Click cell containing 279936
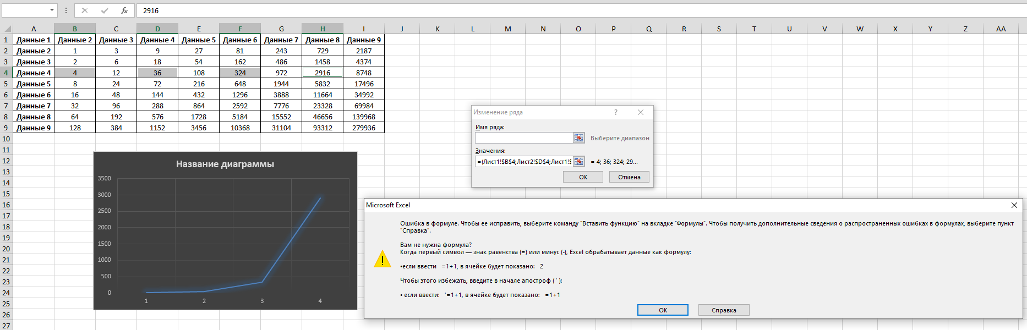The width and height of the screenshot is (1027, 330). point(364,128)
